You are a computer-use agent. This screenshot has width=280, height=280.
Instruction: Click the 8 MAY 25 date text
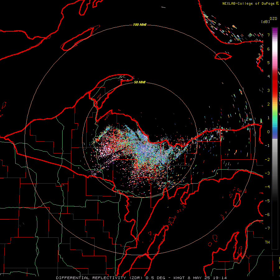pos(199,278)
